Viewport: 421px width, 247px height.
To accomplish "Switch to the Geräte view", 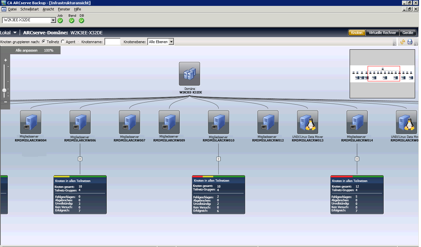I will pyautogui.click(x=408, y=33).
